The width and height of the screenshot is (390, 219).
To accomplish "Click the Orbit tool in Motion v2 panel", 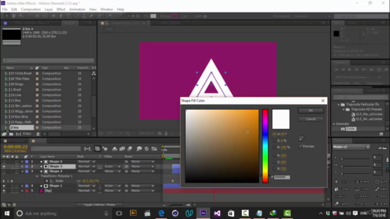I will [x=363, y=196].
